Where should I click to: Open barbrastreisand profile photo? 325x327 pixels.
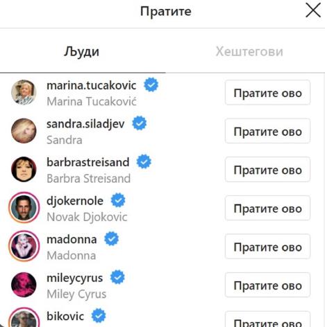coord(24,169)
